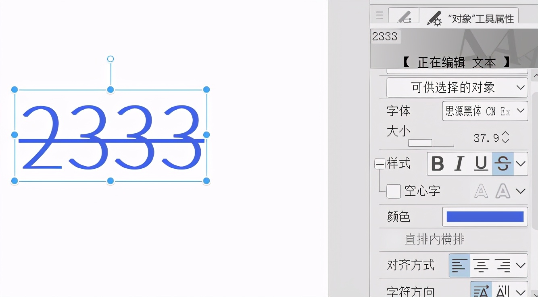Click the rotation handle above text box
The width and height of the screenshot is (538, 297).
click(x=111, y=59)
